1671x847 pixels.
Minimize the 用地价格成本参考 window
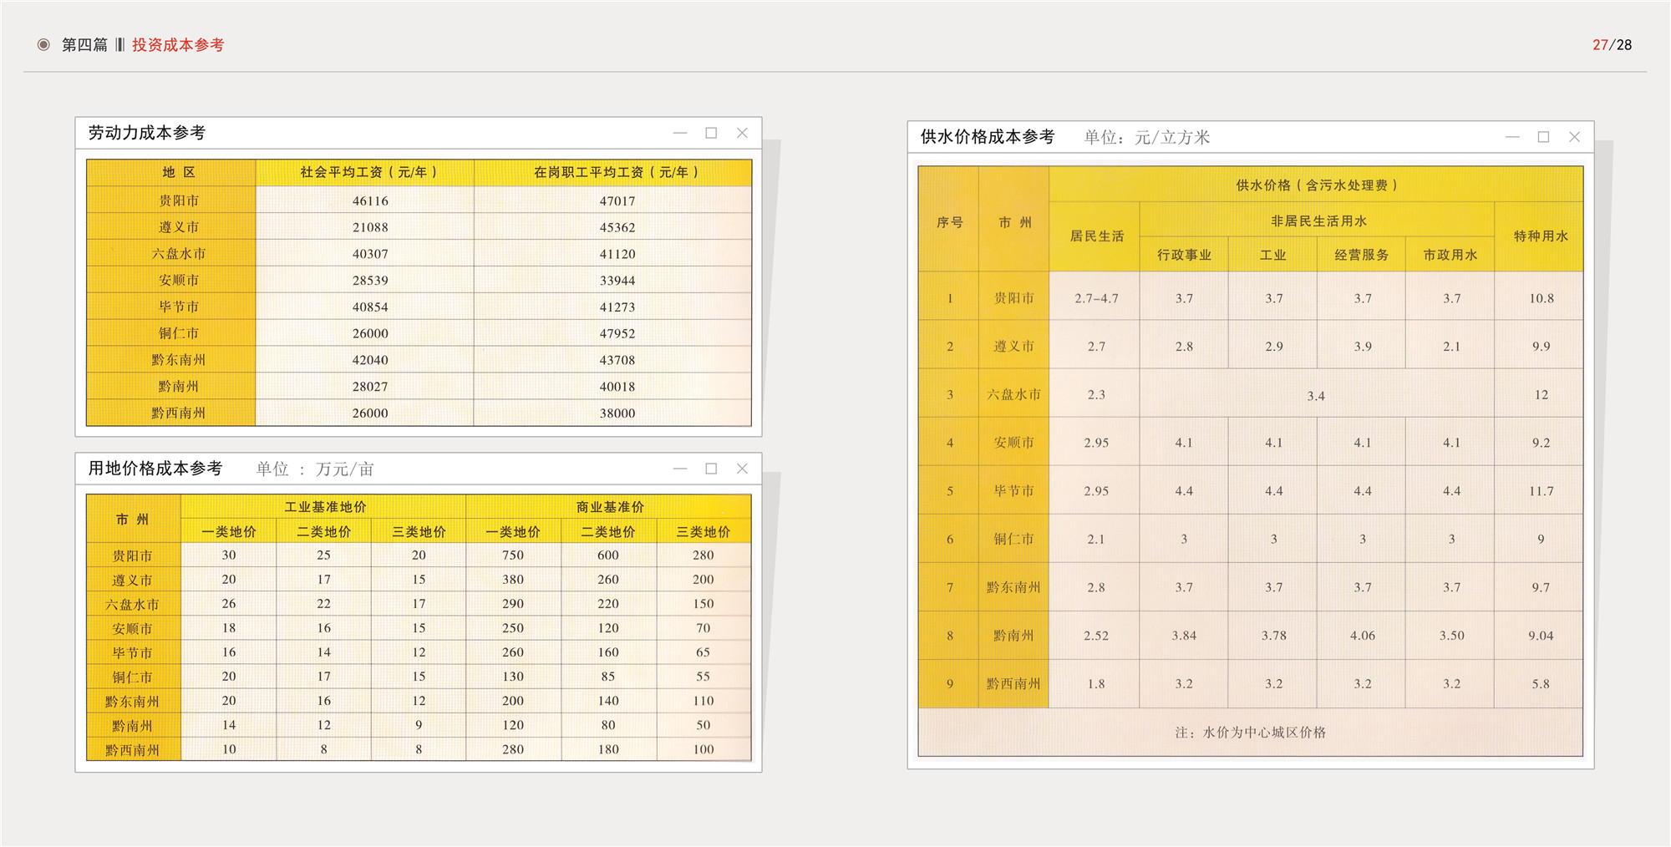click(680, 469)
